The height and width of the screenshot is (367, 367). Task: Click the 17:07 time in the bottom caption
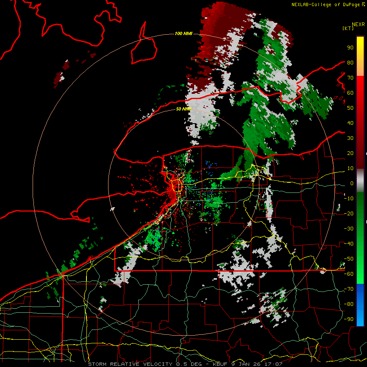[x=274, y=364]
